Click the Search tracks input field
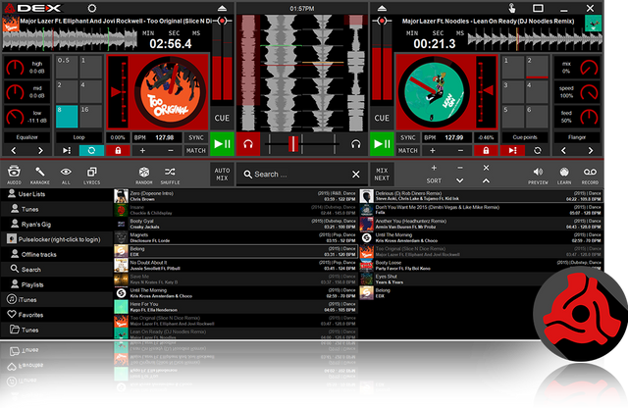628x408 pixels. [302, 174]
